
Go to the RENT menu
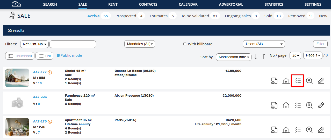pos(113,4)
